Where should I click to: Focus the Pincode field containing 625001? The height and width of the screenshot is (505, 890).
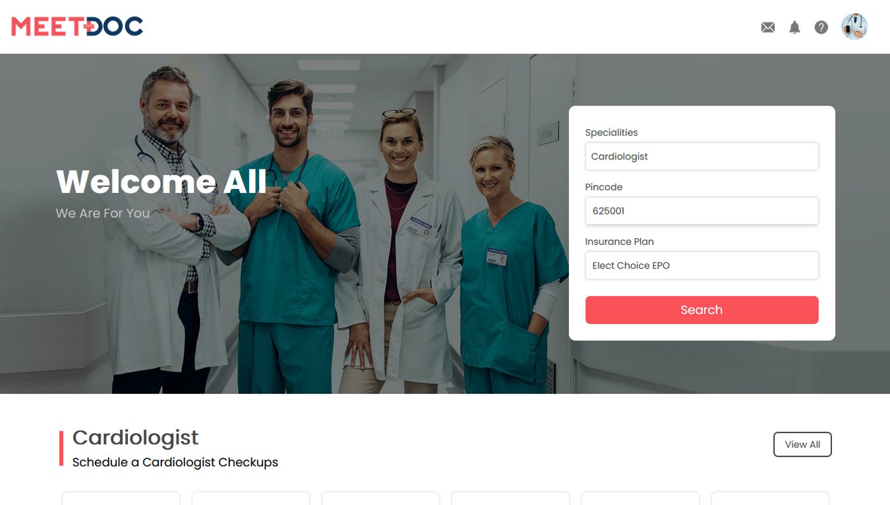[701, 211]
